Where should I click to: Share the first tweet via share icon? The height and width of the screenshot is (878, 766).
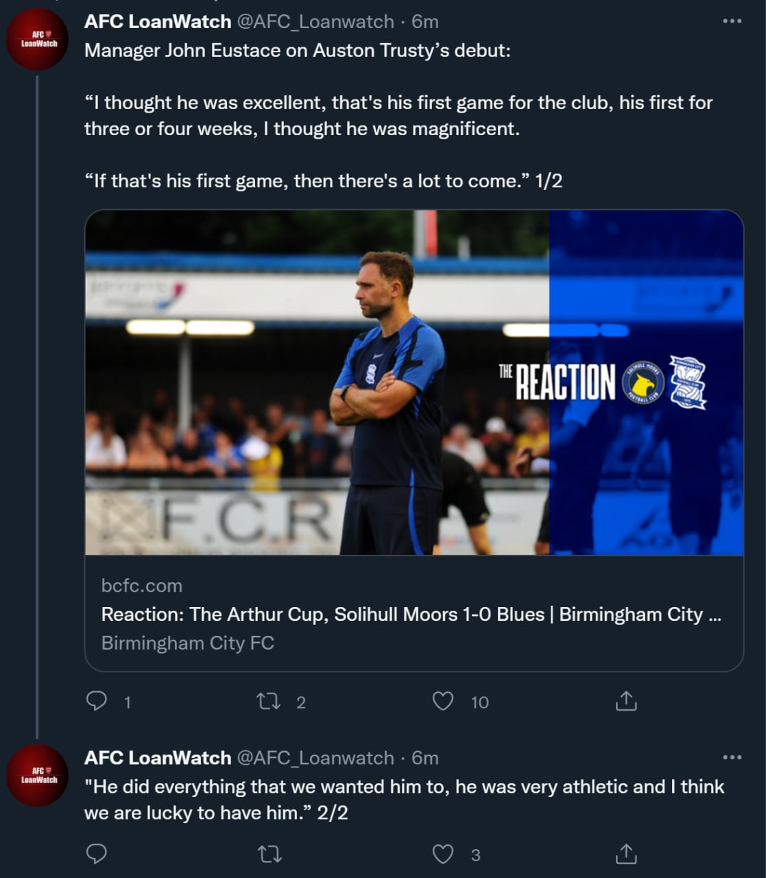click(x=626, y=701)
